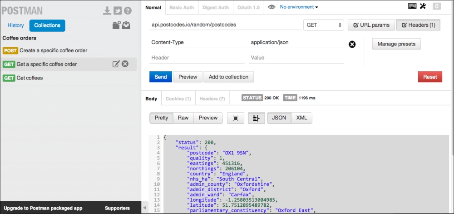Choose JSON response format
Screen dimensions: 454x214
point(279,118)
